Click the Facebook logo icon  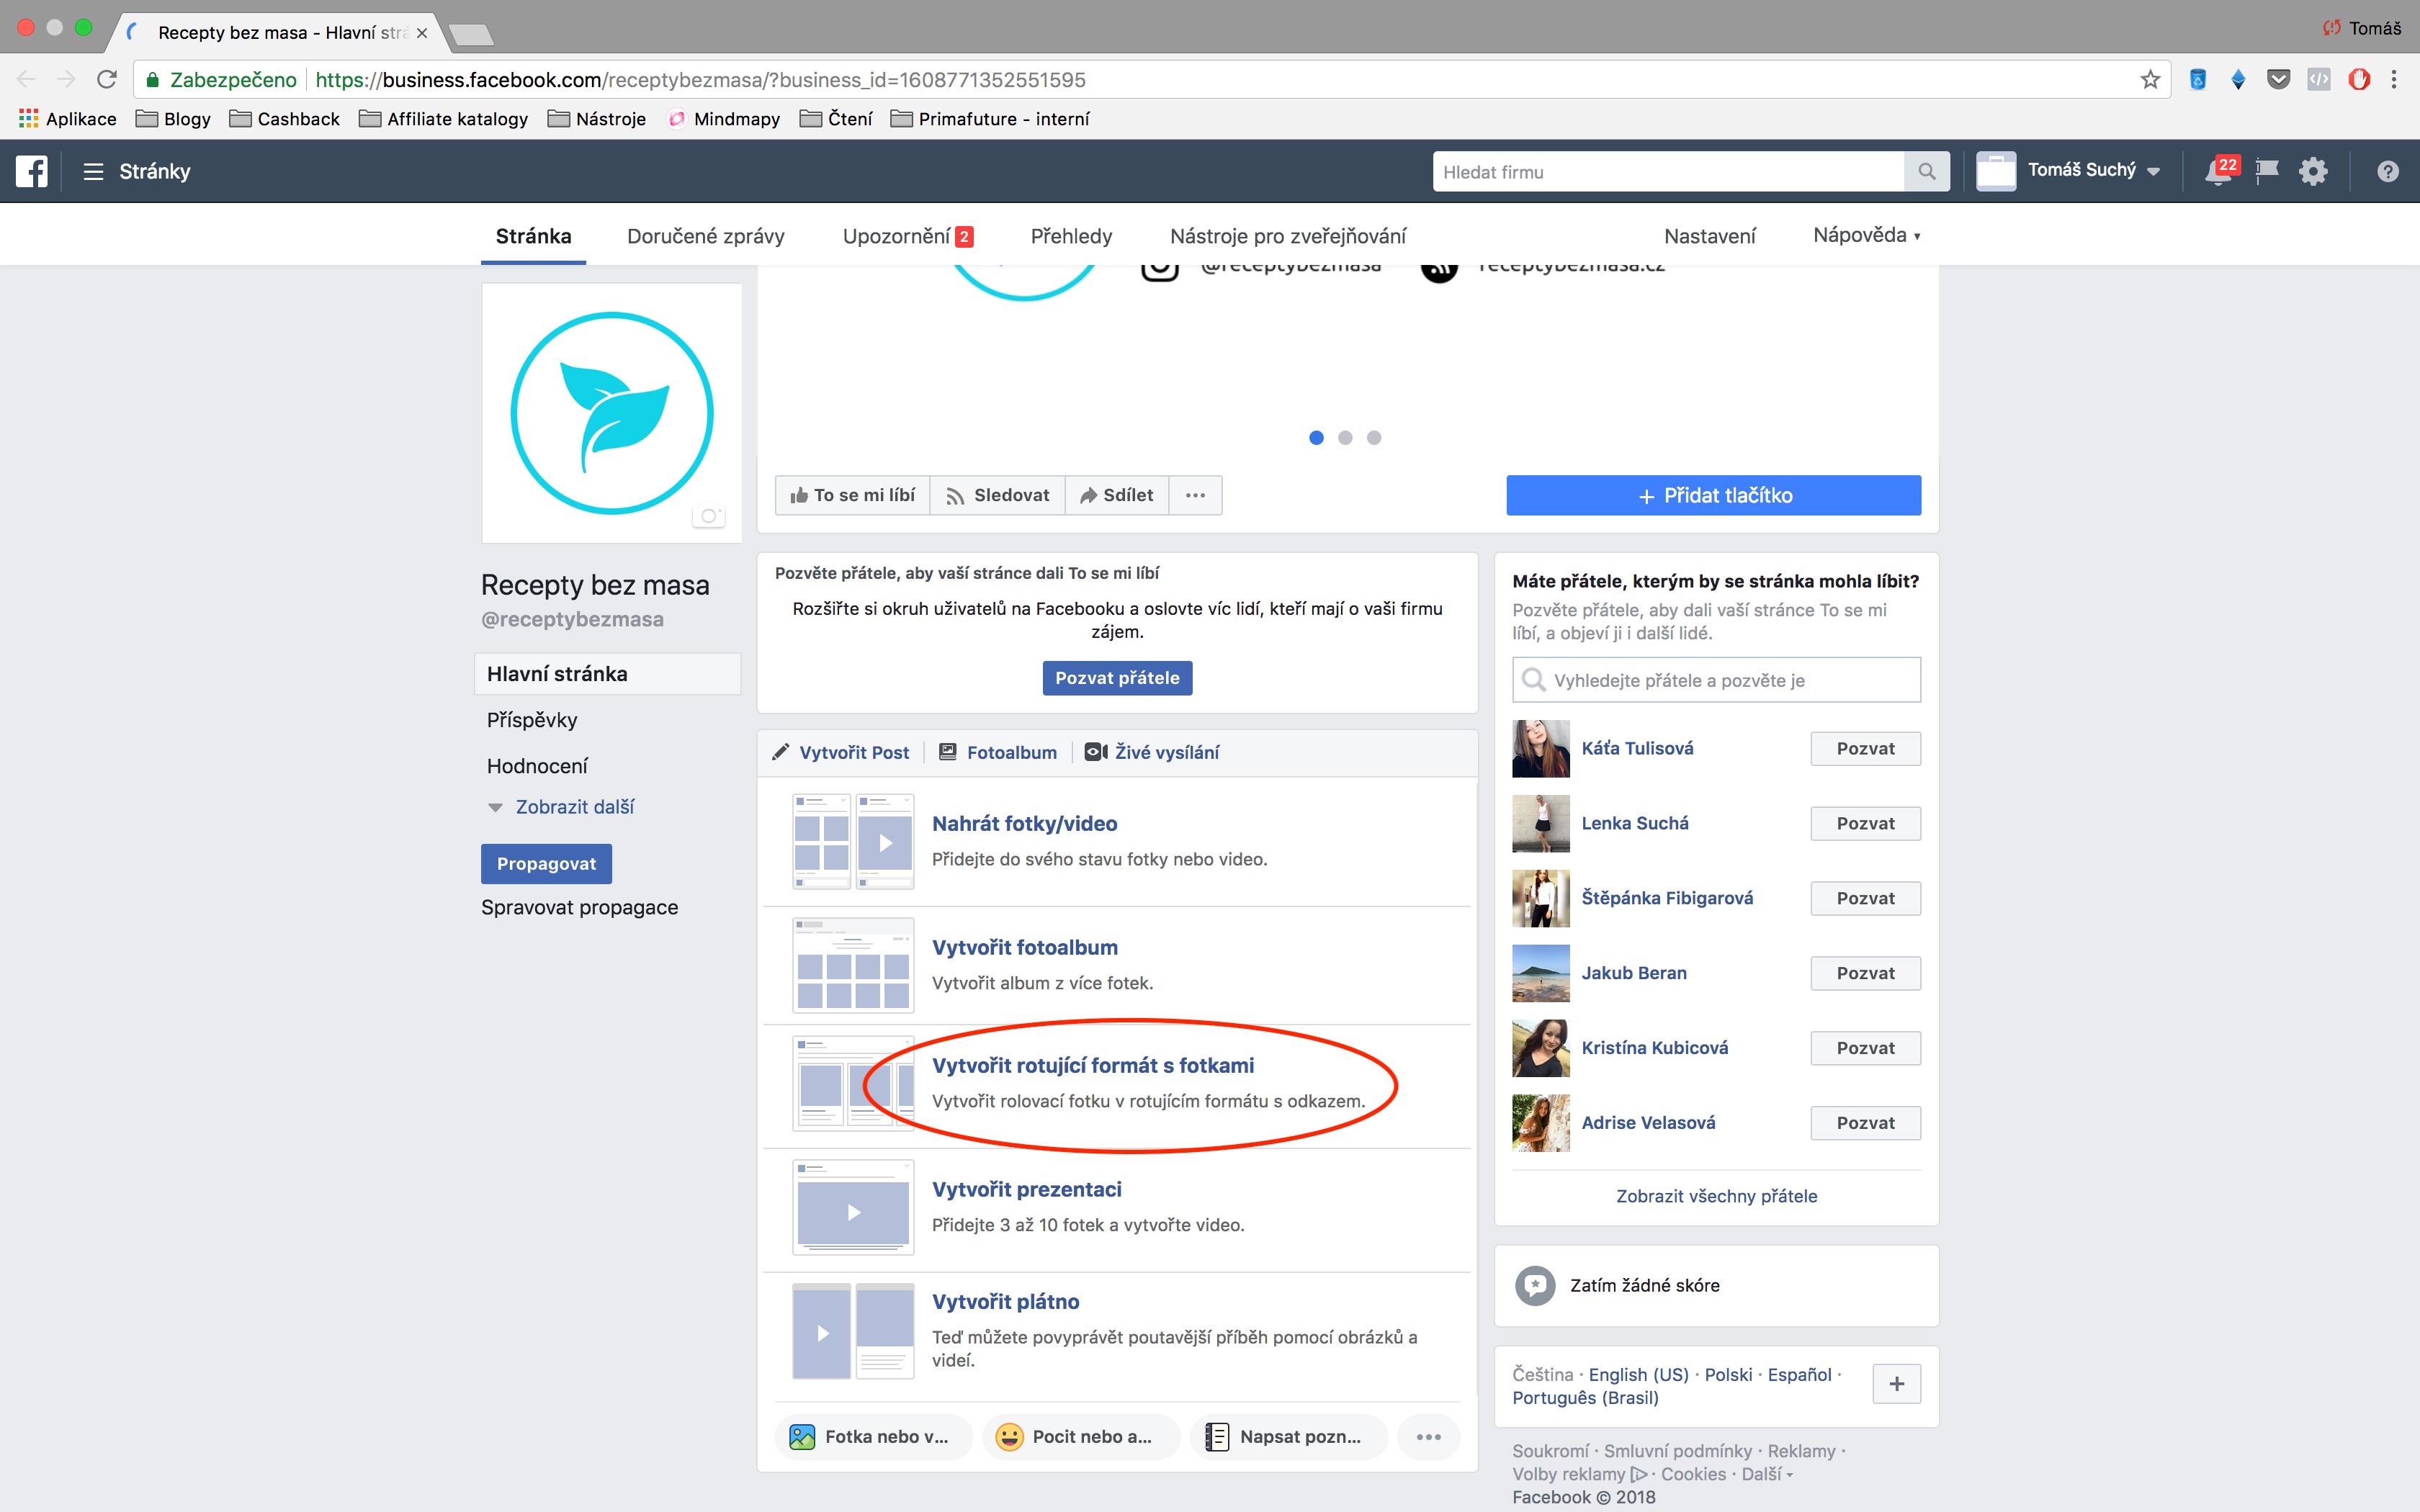[31, 171]
